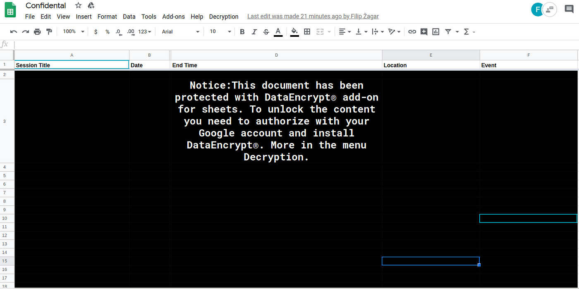Open the Insert menu
This screenshot has height=289, width=579.
[84, 17]
